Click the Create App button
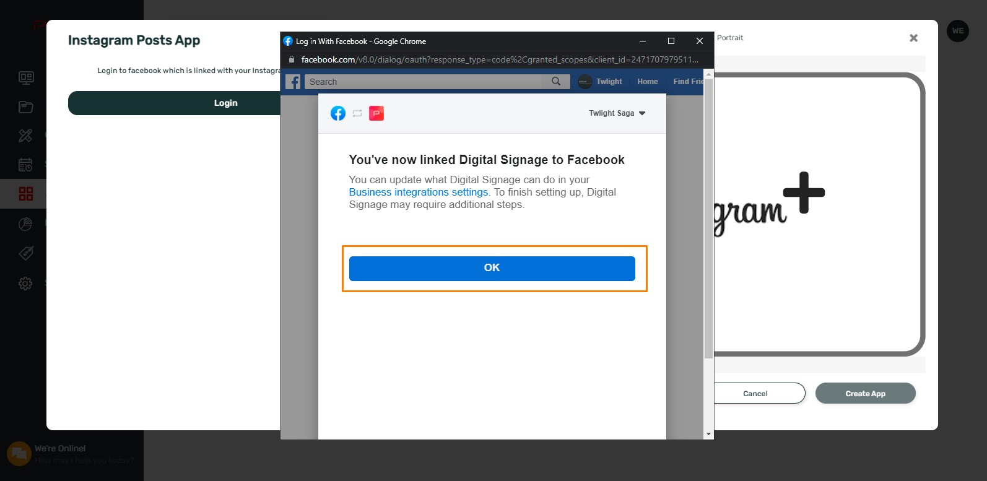This screenshot has height=481, width=987. click(865, 393)
